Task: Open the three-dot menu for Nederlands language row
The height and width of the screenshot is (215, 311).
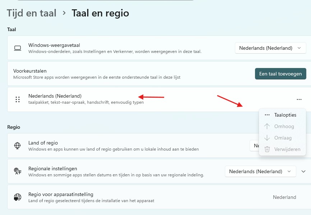Action: pos(299,99)
